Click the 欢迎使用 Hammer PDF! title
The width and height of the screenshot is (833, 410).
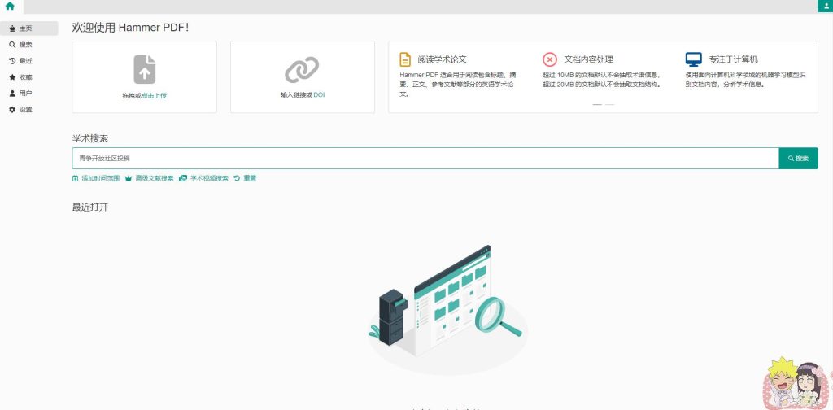tap(131, 28)
